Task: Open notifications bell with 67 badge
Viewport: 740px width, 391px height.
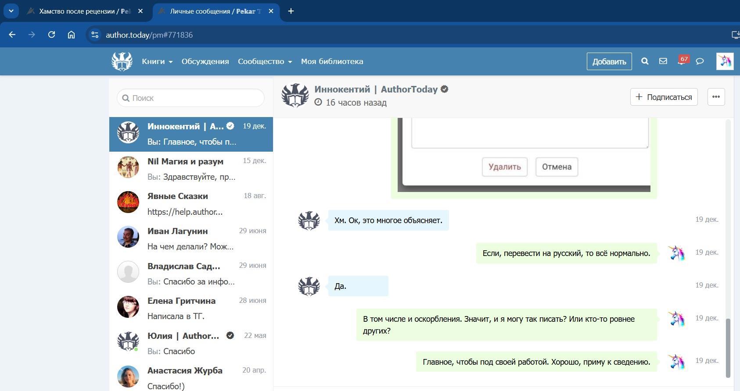Action: (x=682, y=61)
